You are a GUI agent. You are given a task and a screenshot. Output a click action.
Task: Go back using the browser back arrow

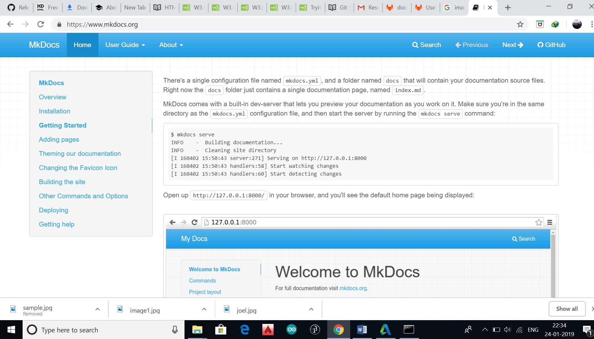(10, 24)
